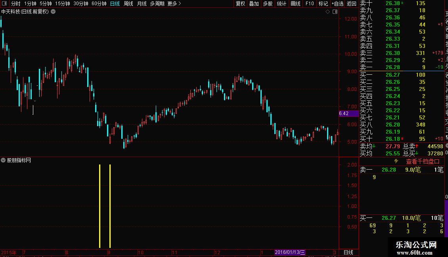This screenshot has width=448, height=257.
Task: Click the 买均 average value 25.55
Action: [393, 153]
